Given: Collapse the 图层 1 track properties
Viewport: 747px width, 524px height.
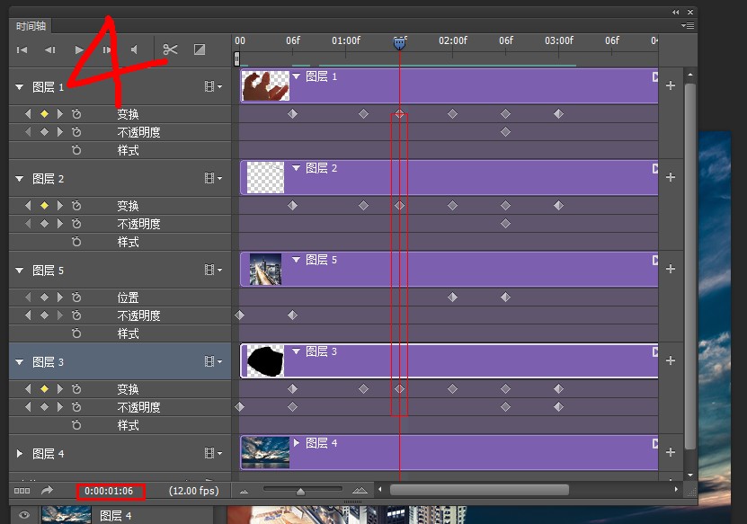Looking at the screenshot, I should [20, 87].
